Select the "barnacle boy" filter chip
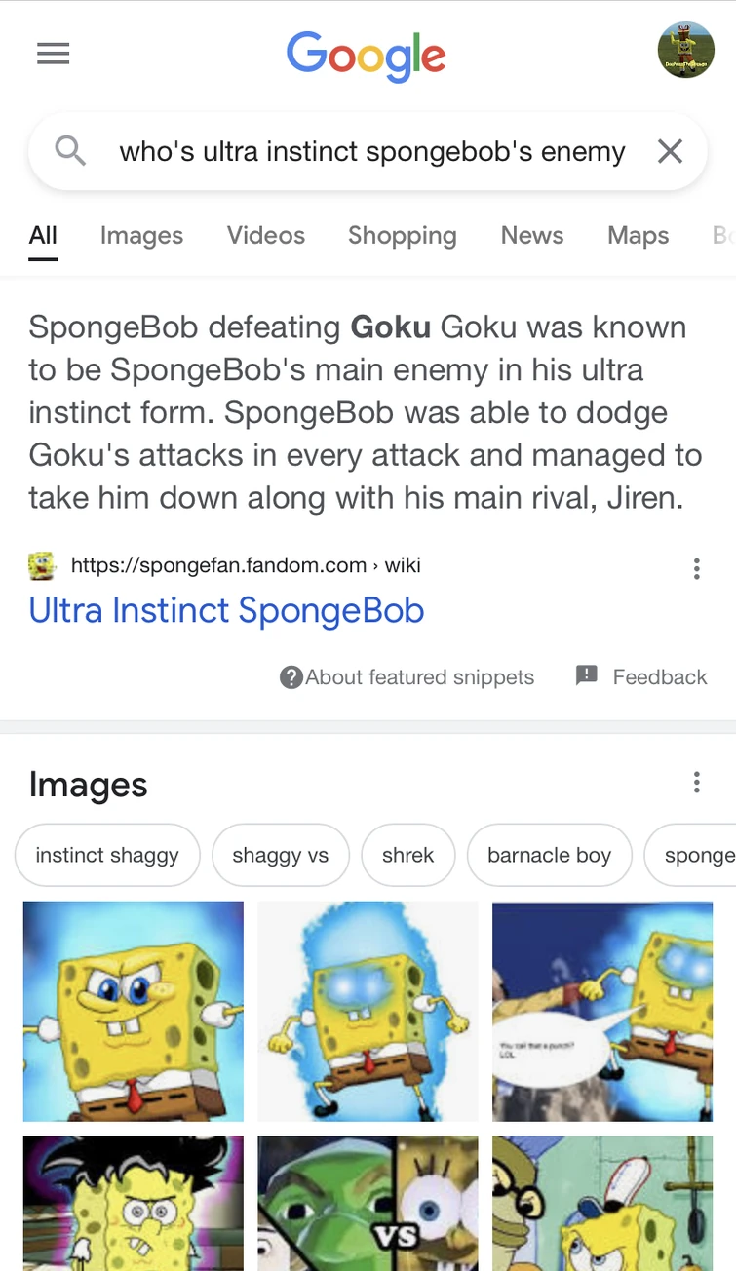This screenshot has width=736, height=1271. (x=549, y=856)
